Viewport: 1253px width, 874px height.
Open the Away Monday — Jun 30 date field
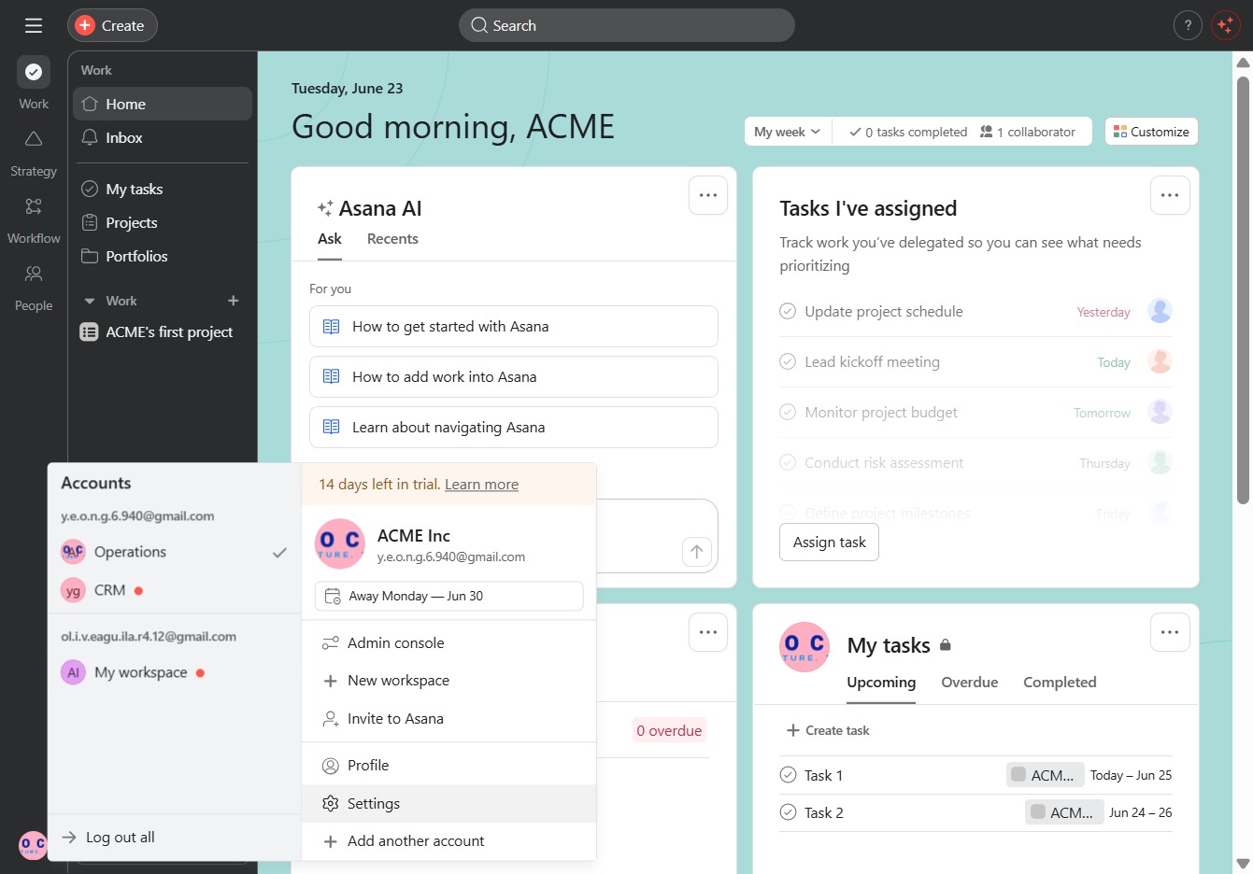coord(449,596)
